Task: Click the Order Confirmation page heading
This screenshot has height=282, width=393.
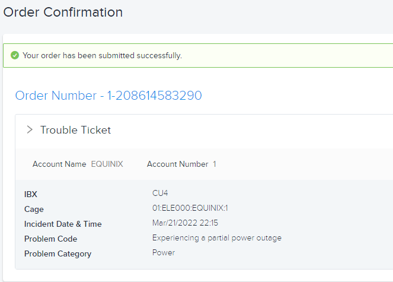Action: [63, 12]
